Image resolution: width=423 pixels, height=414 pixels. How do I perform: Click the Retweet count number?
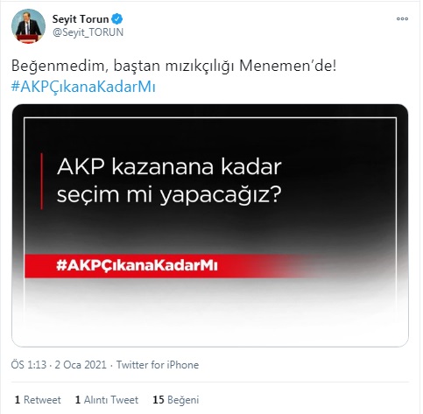(18, 399)
